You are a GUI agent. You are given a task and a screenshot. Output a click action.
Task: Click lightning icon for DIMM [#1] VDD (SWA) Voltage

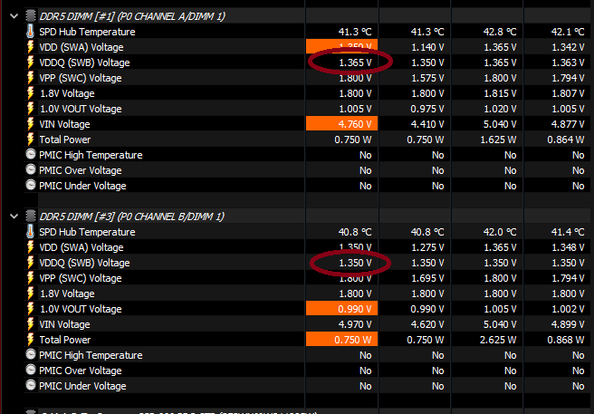pyautogui.click(x=30, y=47)
